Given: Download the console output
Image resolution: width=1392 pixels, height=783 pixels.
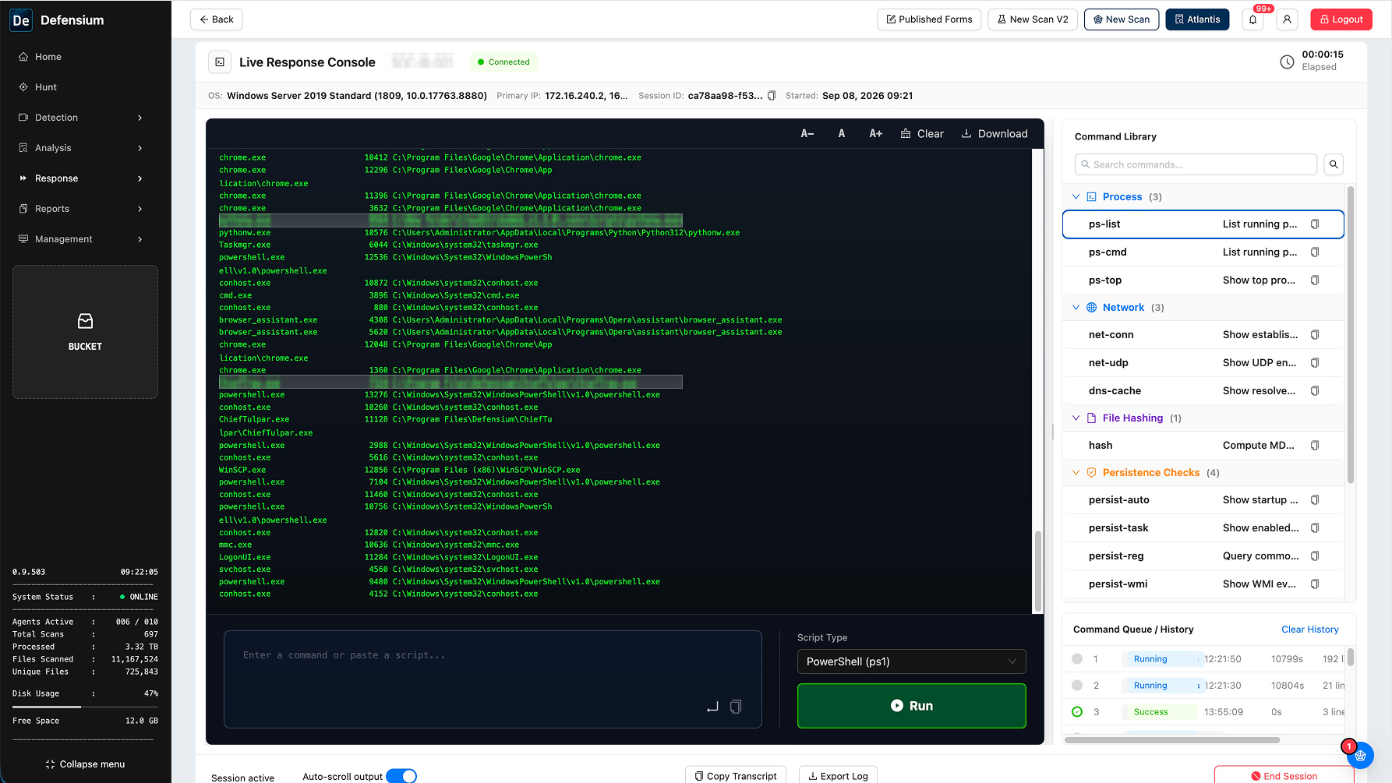Looking at the screenshot, I should click(995, 134).
